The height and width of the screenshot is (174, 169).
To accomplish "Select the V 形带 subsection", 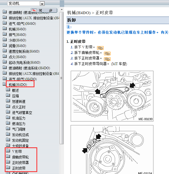I will click(17, 151).
